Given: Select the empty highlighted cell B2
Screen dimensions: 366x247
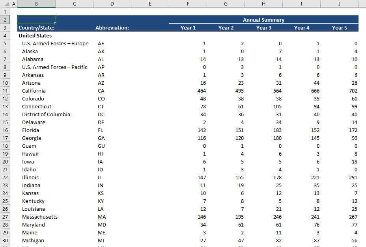Looking at the screenshot, I should point(36,19).
